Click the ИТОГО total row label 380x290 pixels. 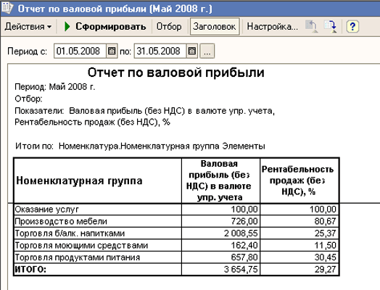(30, 270)
